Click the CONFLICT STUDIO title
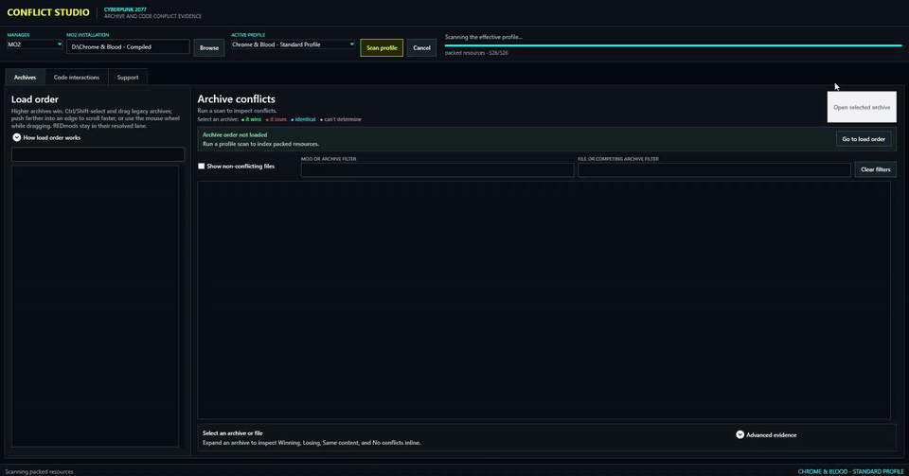Viewport: 909px width, 476px height. (x=48, y=12)
